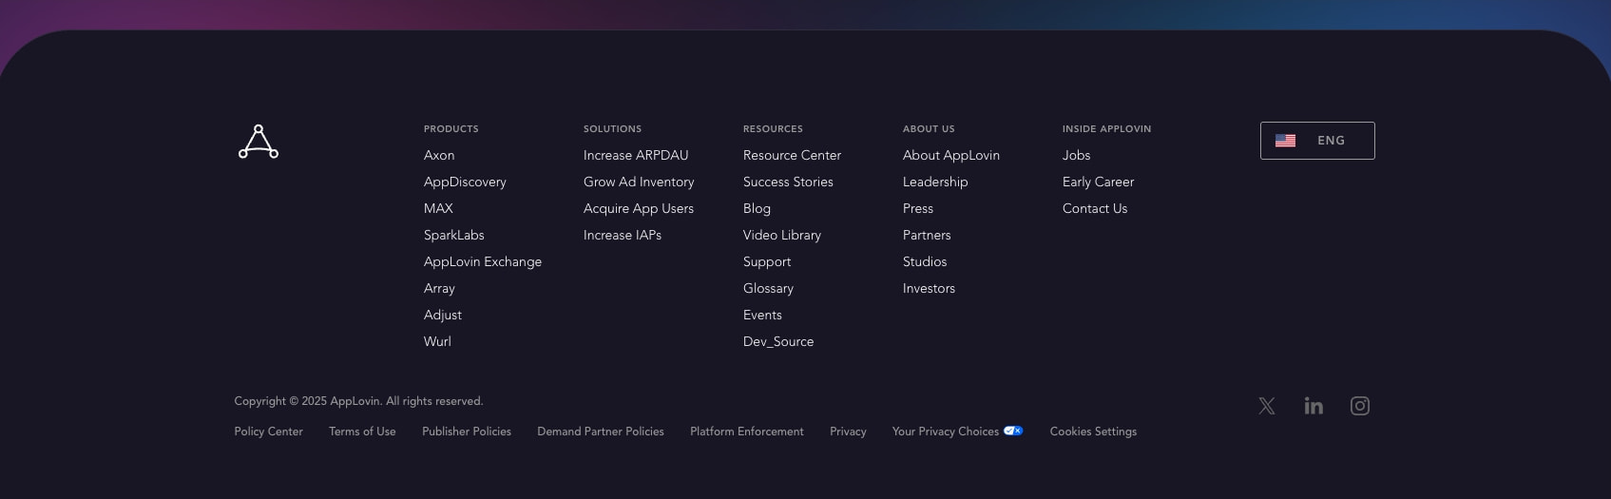Open the Video Library
The height and width of the screenshot is (499, 1611).
pyautogui.click(x=782, y=235)
